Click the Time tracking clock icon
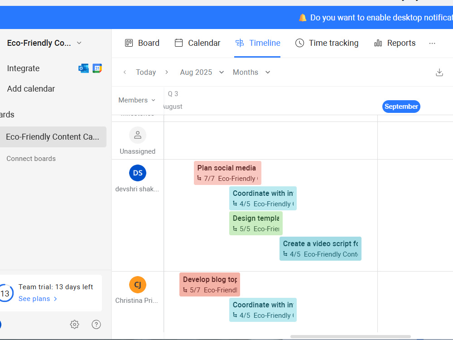Viewport: 453px width, 340px height. coord(299,43)
